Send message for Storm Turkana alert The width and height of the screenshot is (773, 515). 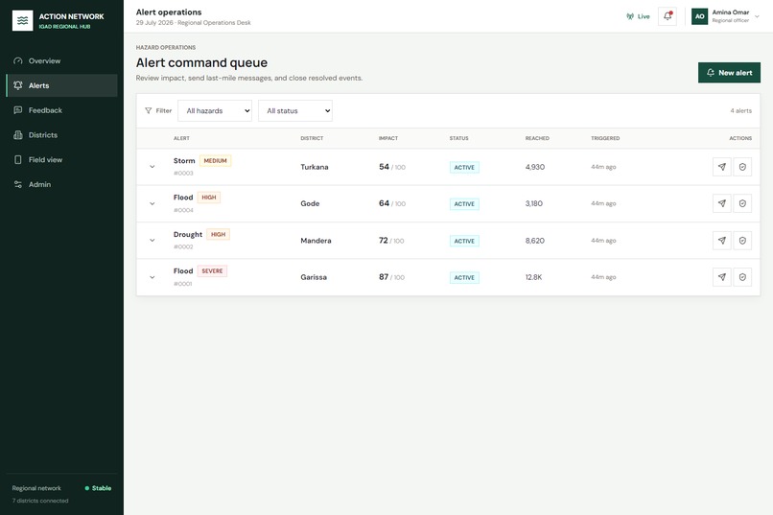(x=722, y=167)
